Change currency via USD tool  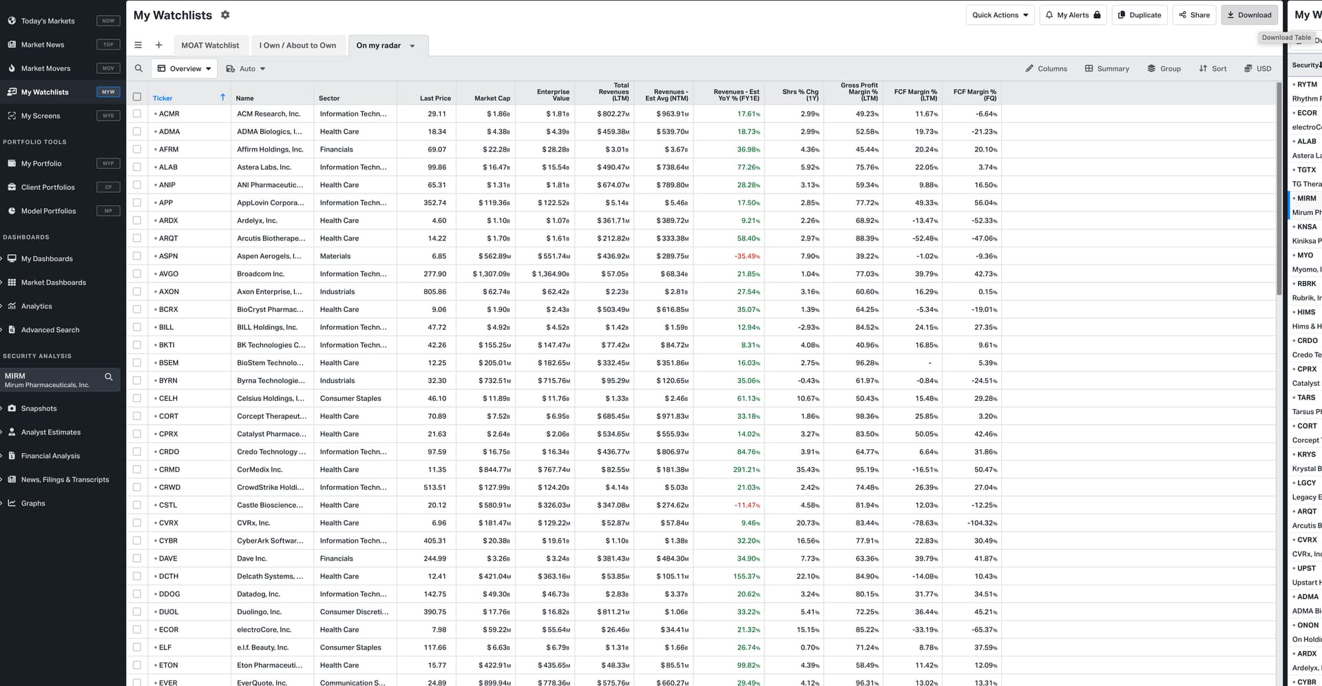pos(1257,69)
